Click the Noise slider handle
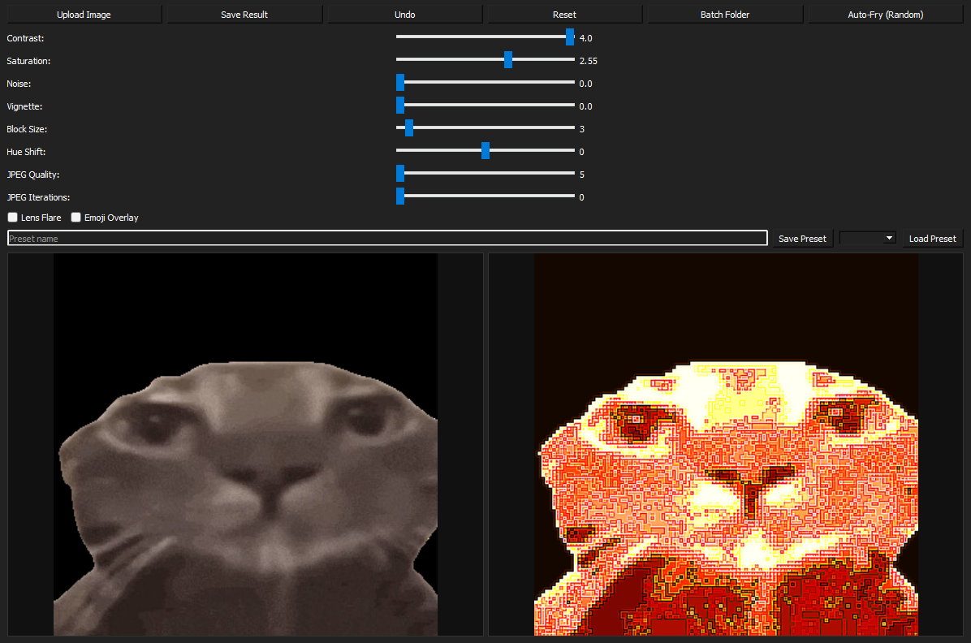Viewport: 971px width, 643px height. pos(400,82)
